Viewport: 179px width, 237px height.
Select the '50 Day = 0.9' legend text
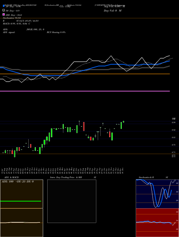(13, 11)
